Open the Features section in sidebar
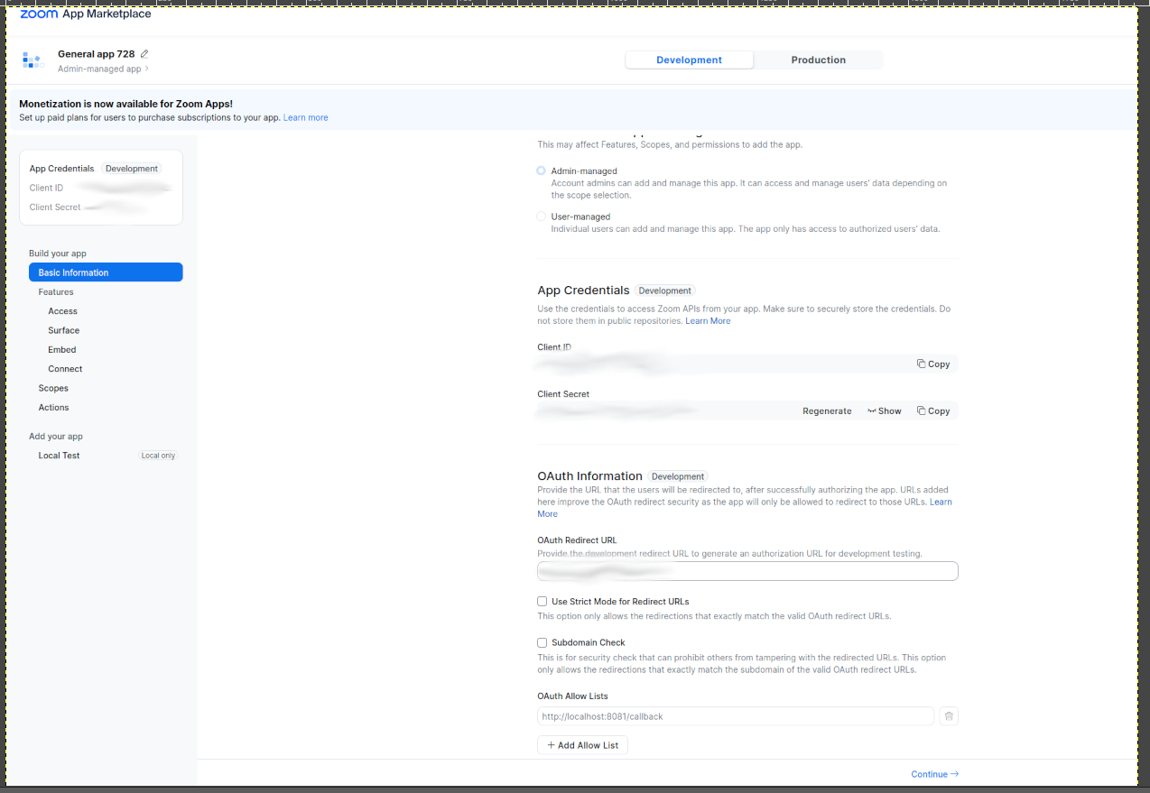 (x=56, y=292)
